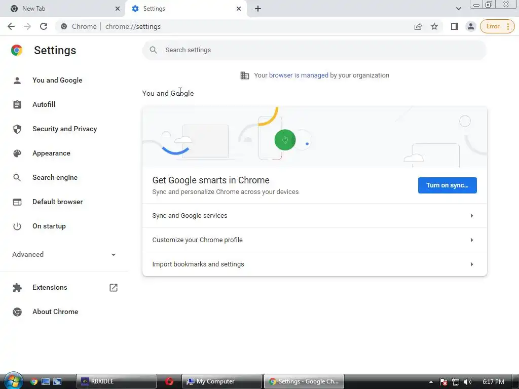
Task: Show hidden tray icons arrow
Action: tap(431, 382)
